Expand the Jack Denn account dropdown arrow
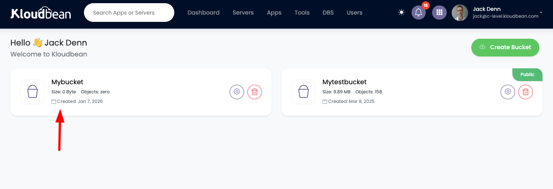 541,13
